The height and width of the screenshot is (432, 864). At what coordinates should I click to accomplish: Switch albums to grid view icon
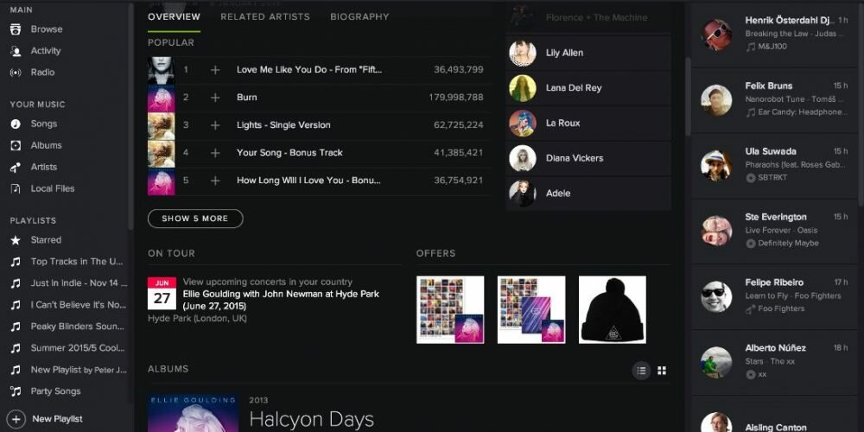click(x=663, y=371)
